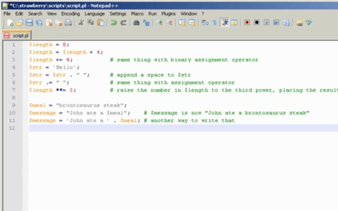Click line number 12 in the margin
338x211 pixels.
click(12, 128)
